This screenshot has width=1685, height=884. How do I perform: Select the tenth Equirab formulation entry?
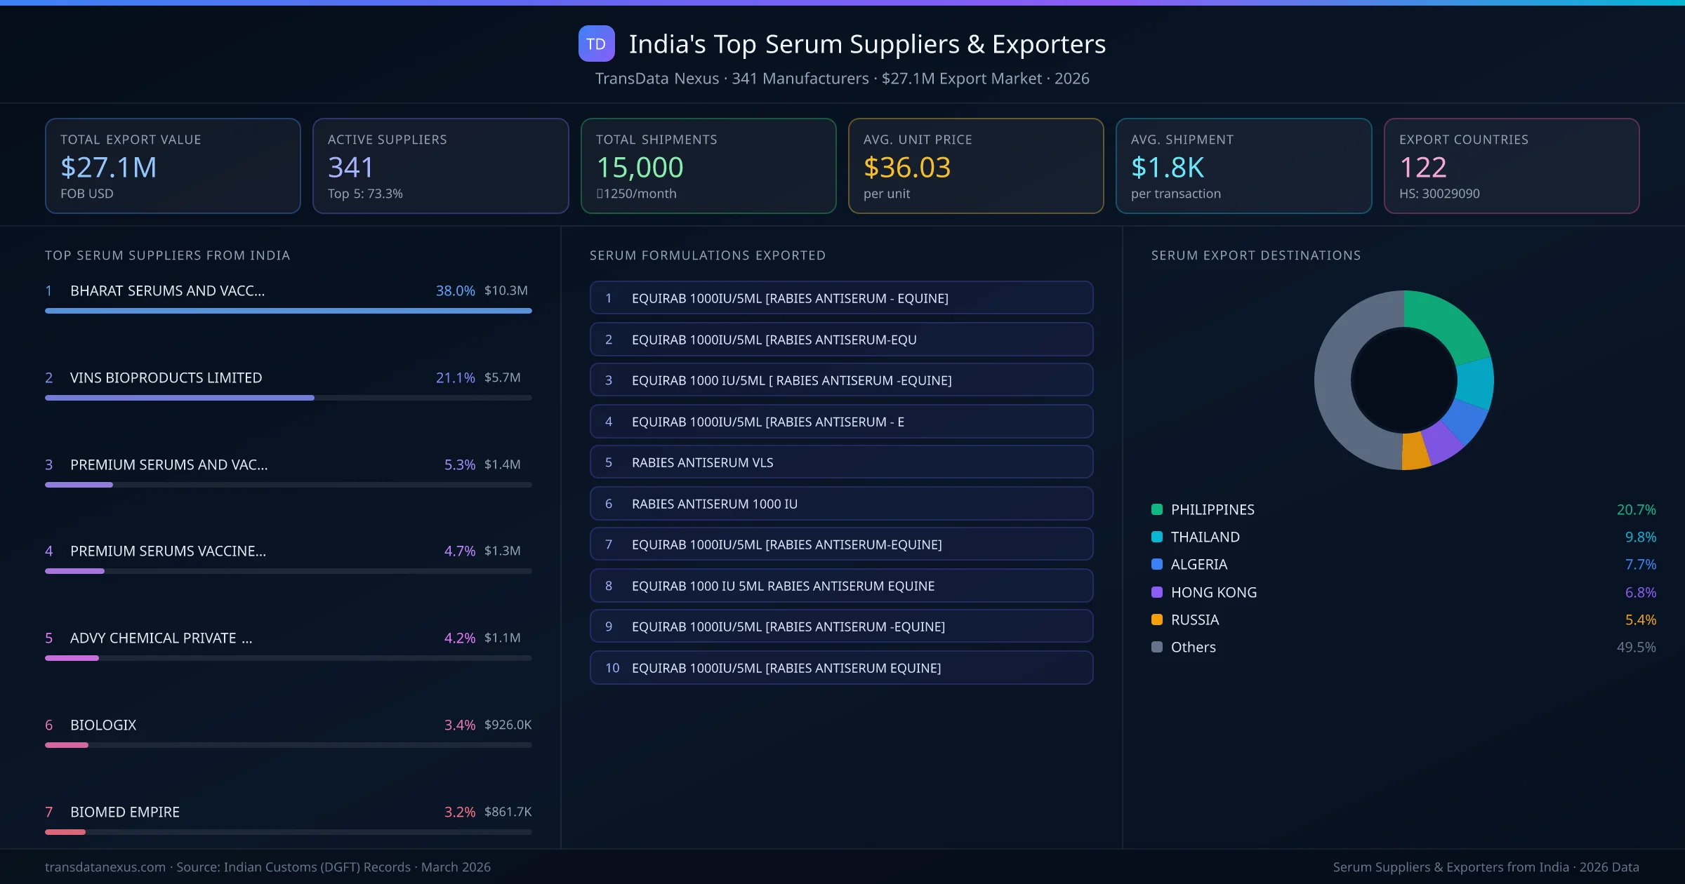click(x=841, y=668)
